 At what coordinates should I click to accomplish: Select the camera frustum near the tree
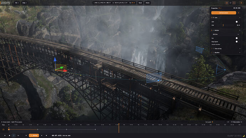(x=220, y=69)
